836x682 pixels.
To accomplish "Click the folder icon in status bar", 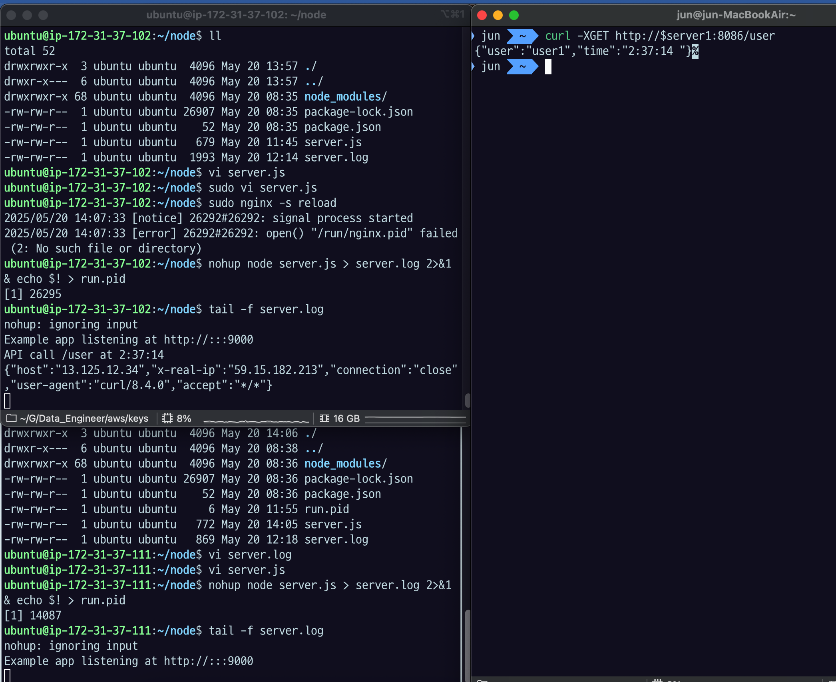I will pyautogui.click(x=11, y=418).
